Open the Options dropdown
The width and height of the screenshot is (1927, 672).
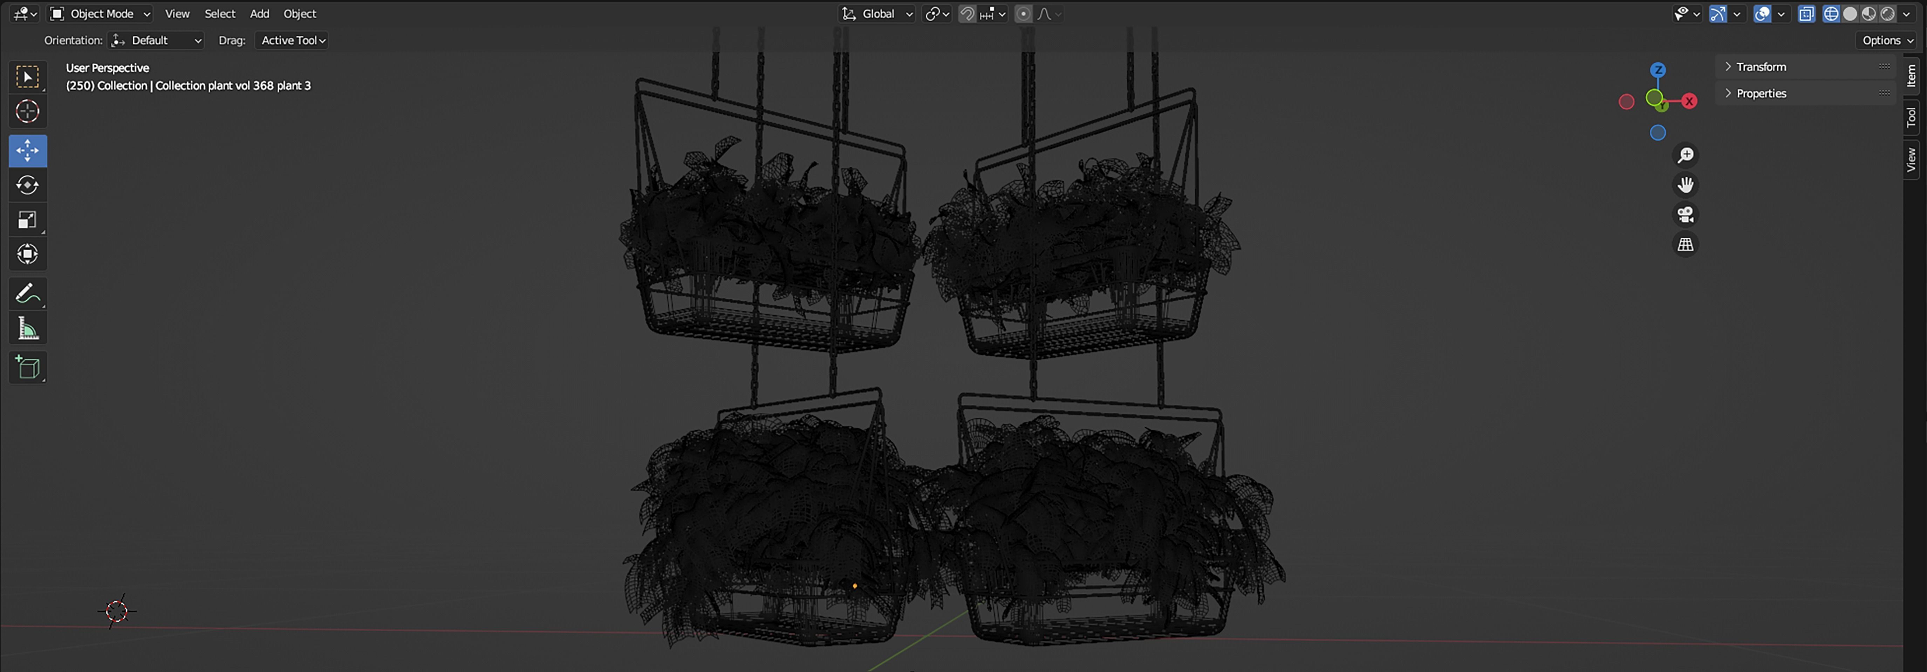(1887, 40)
